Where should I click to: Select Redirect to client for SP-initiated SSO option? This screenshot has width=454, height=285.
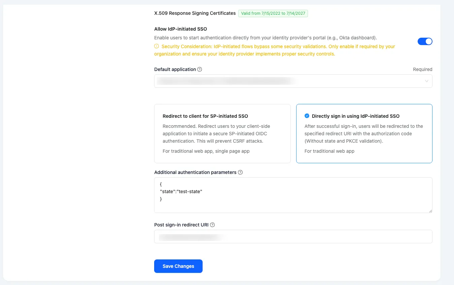point(222,133)
